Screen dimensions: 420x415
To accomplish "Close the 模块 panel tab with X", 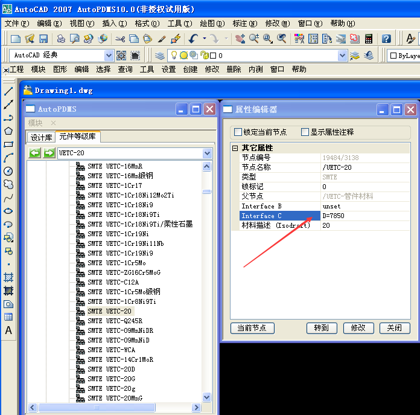I will (53, 123).
